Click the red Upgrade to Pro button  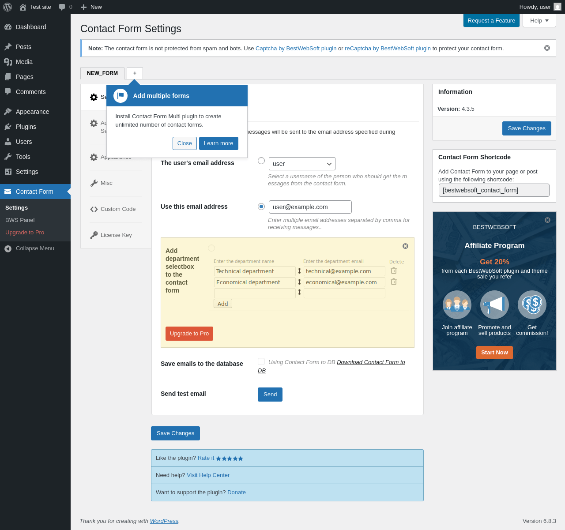[x=189, y=334]
